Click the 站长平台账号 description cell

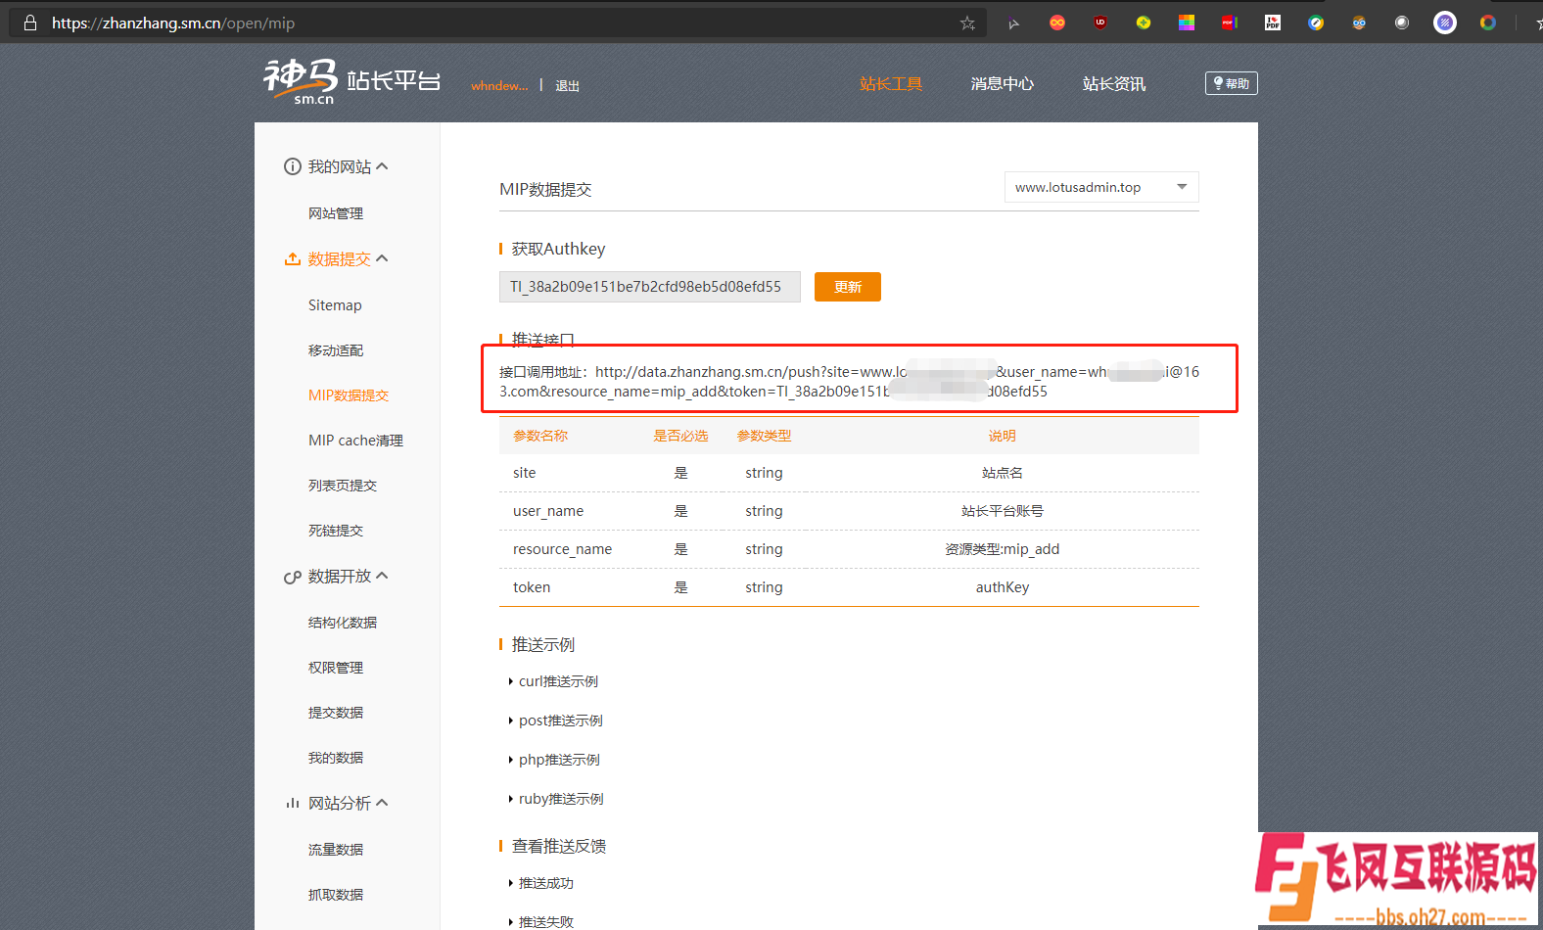(1002, 511)
